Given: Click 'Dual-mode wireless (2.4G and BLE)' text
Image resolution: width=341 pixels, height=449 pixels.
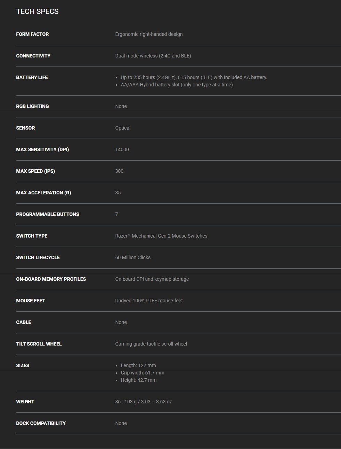Looking at the screenshot, I should (x=153, y=56).
